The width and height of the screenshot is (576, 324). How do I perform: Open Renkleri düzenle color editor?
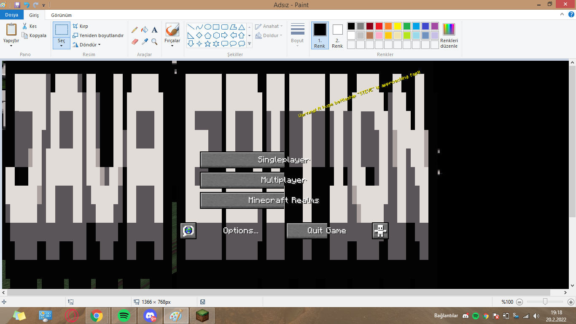click(449, 35)
